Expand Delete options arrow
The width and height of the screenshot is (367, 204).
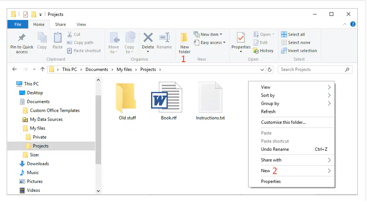(148, 52)
